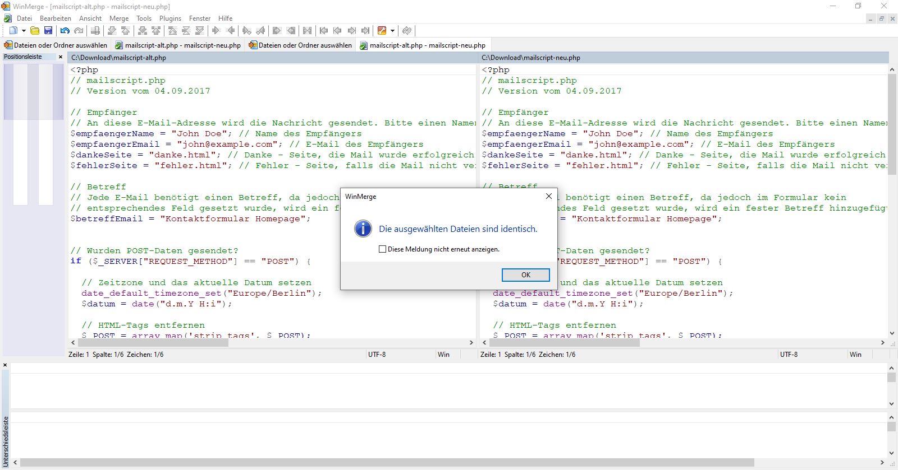
Task: Click the Options wrench icon in toolbar
Action: (382, 31)
